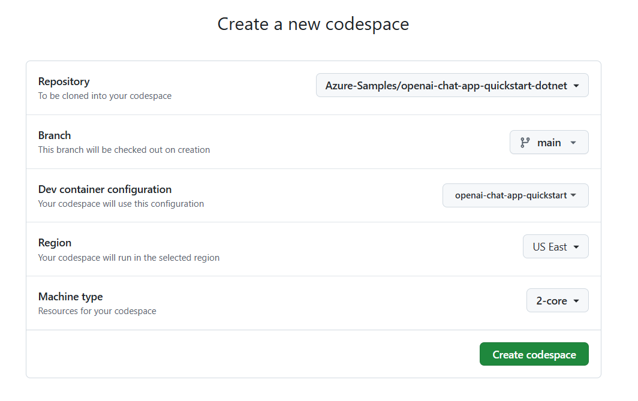Click the Branch label text

pos(55,135)
